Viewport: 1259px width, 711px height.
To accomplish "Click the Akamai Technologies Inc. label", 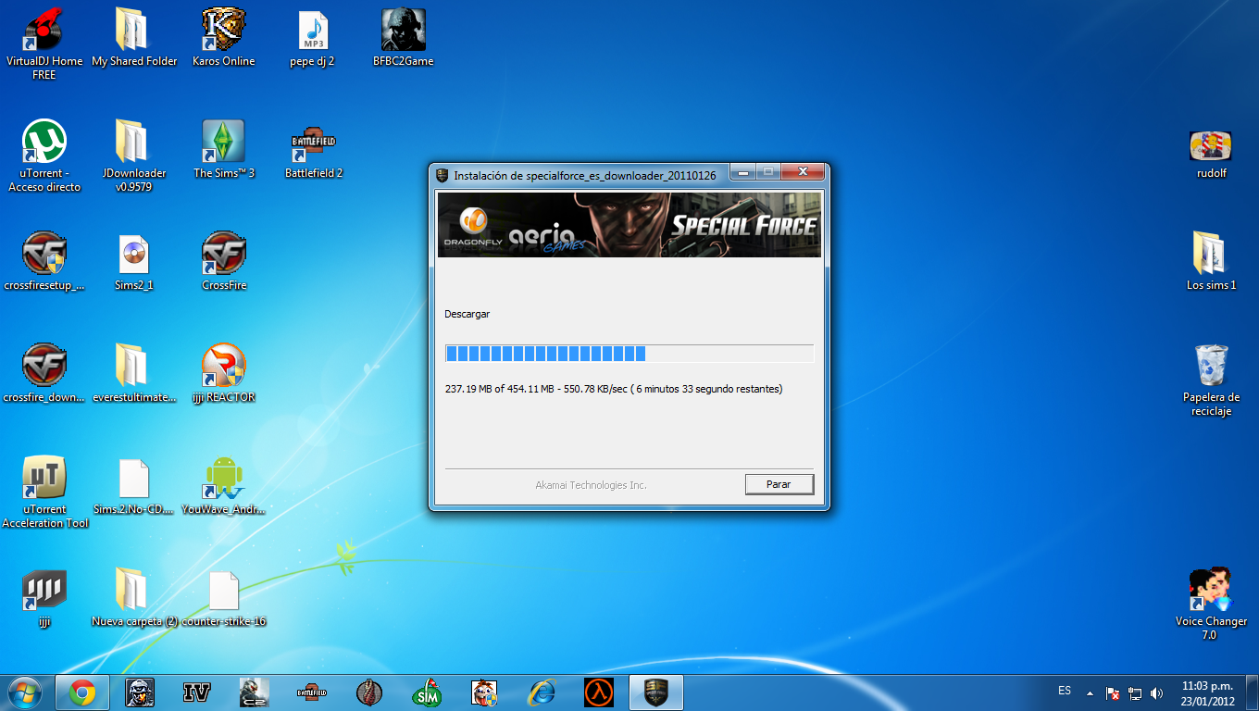I will point(591,485).
